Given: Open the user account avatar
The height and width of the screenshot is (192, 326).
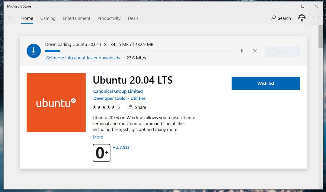Looking at the screenshot, I should [x=302, y=18].
